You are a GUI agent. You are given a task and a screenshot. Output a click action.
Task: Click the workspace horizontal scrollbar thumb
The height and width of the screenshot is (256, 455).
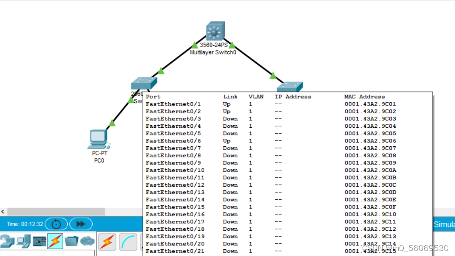coord(56,211)
